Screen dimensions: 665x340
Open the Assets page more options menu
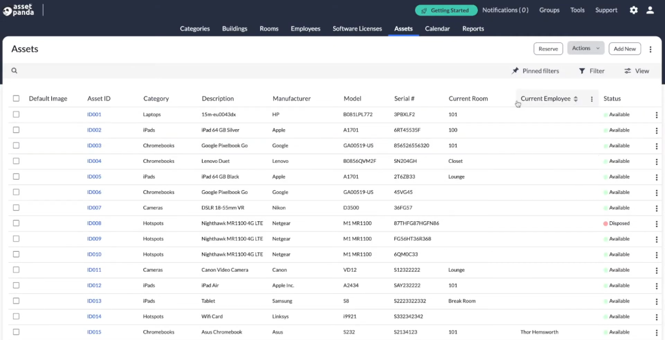pos(651,49)
